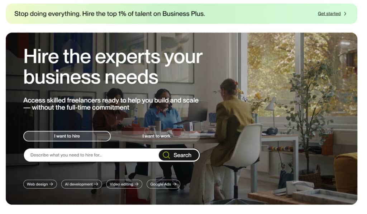Switch to "I want to work" mode
The image size is (367, 214).
coord(156,136)
